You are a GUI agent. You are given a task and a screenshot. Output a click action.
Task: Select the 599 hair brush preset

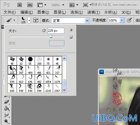coord(12,79)
